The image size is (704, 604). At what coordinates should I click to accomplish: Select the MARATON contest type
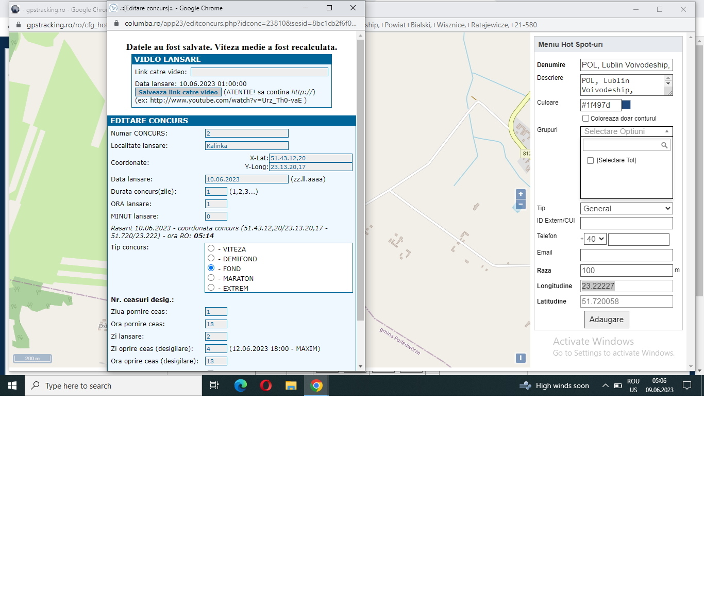pyautogui.click(x=211, y=278)
